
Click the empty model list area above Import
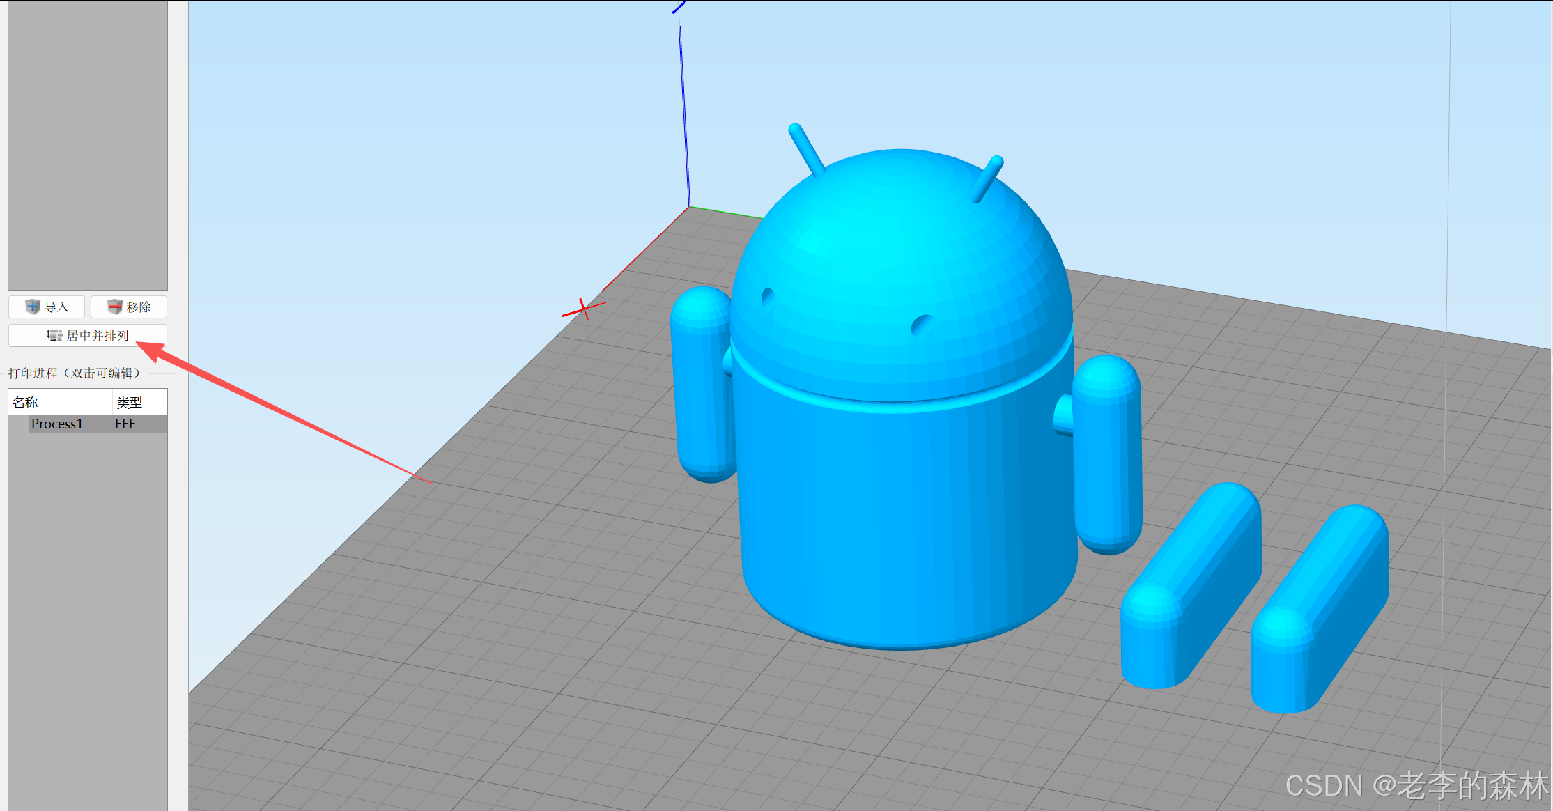coord(87,139)
